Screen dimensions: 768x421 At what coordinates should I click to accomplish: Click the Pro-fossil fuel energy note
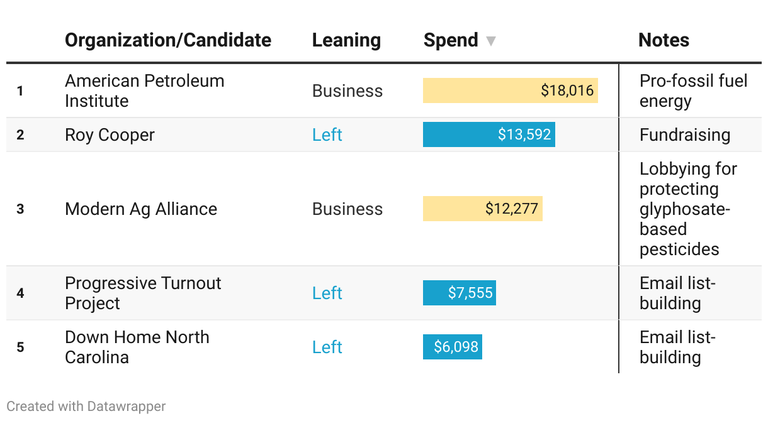693,91
